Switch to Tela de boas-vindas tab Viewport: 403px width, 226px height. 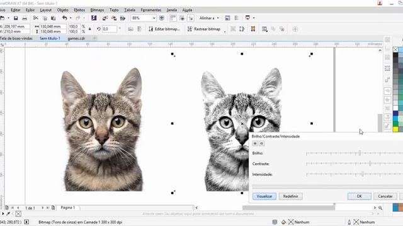(16, 38)
